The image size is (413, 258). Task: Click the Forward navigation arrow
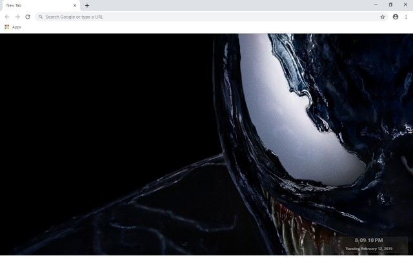tap(17, 17)
